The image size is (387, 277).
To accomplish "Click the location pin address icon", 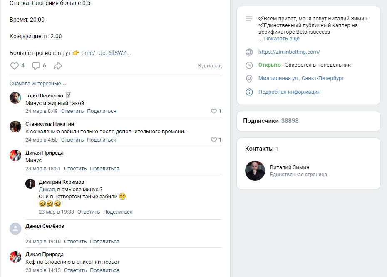I will (x=249, y=78).
